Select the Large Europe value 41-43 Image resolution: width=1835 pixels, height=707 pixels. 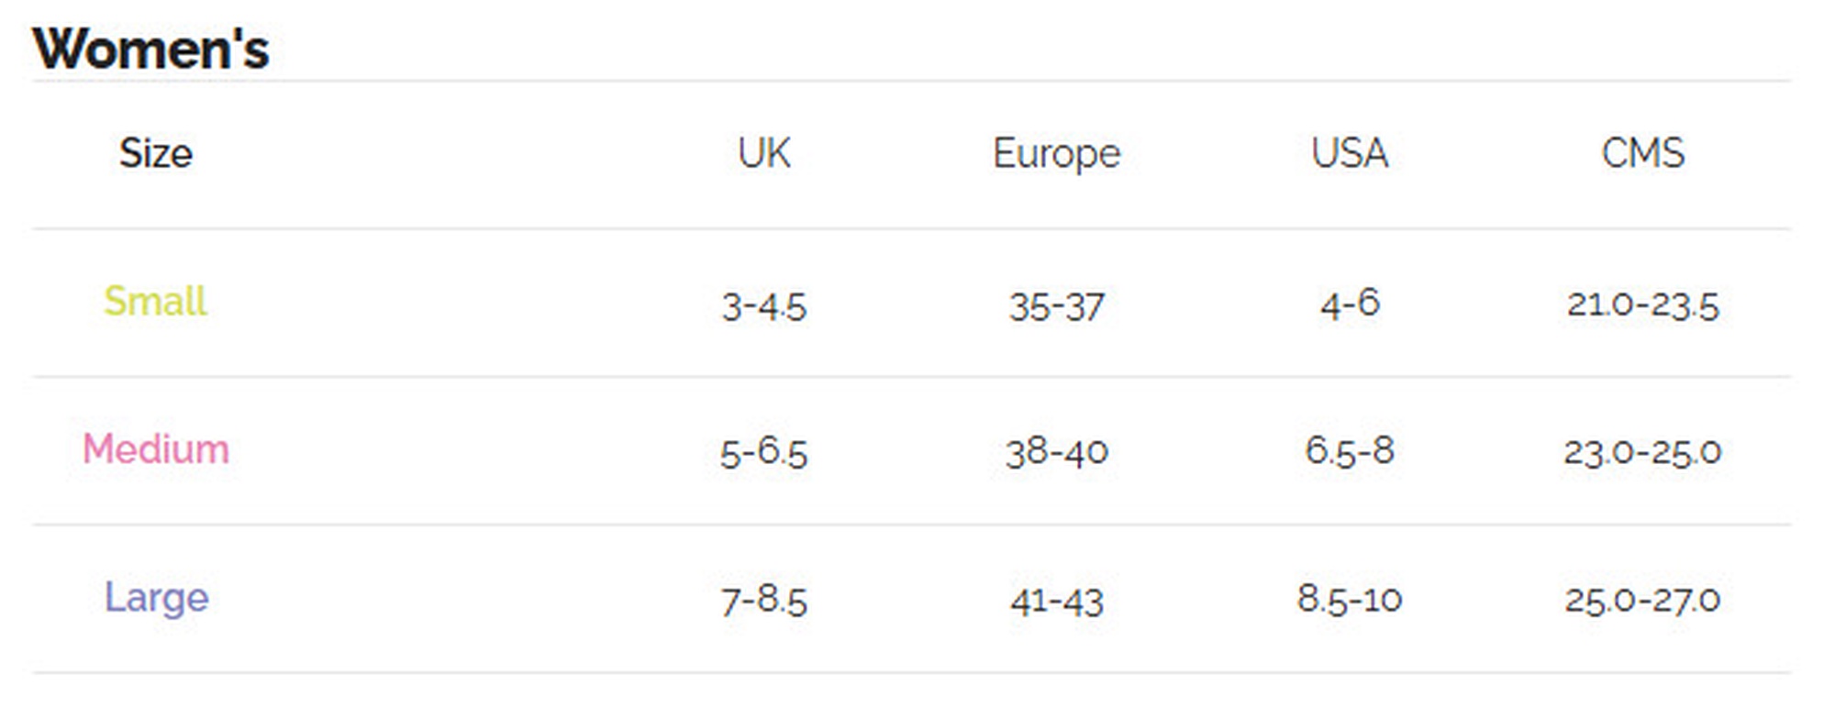click(1056, 602)
